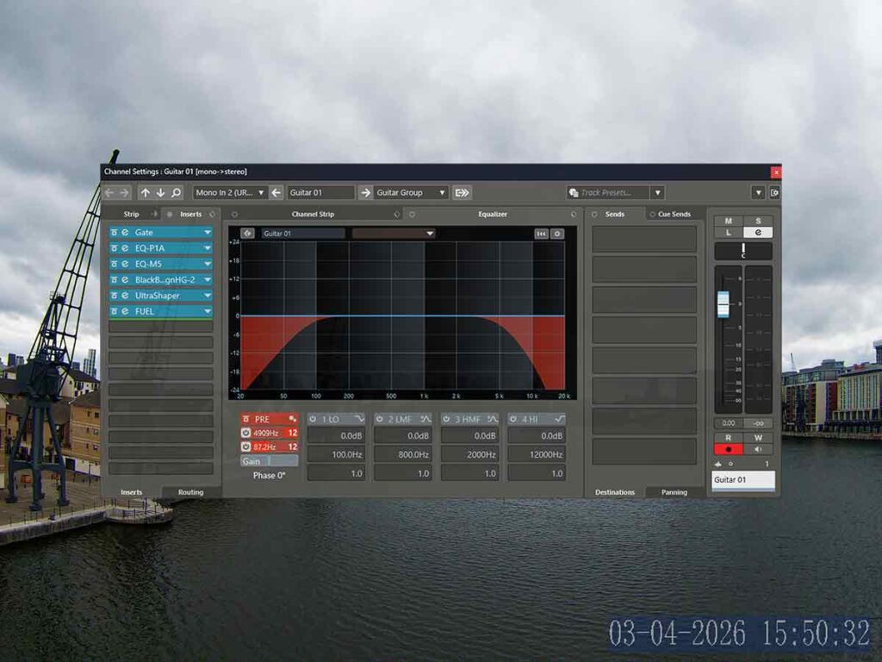Open the FUEL plugin editor

coord(125,311)
